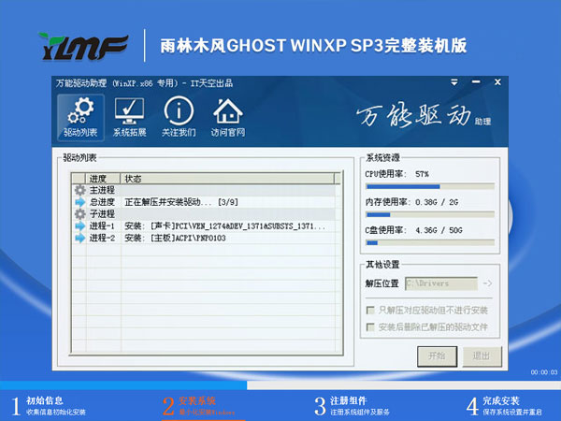
Task: Click the CPU使用率 progress bar
Action: (430, 186)
